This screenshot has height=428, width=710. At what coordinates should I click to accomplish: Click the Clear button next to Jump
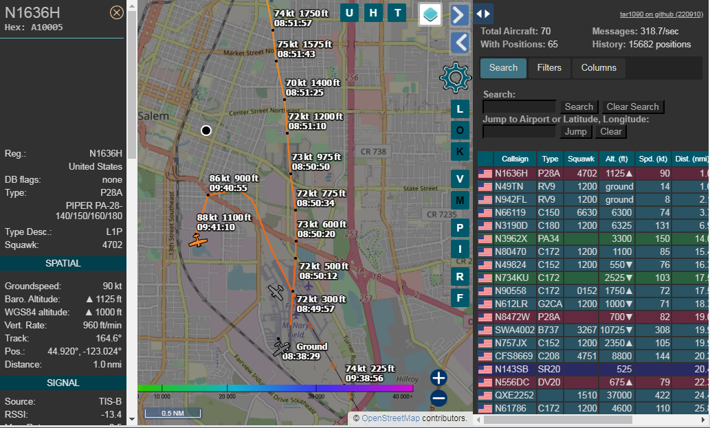tap(611, 132)
